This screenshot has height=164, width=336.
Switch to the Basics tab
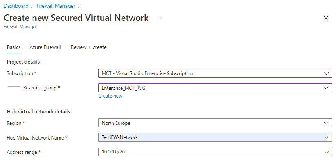click(13, 47)
